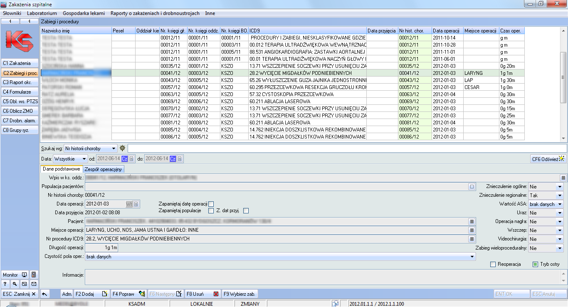
Task: Open the Gospodarka lekami menu
Action: pos(84,13)
